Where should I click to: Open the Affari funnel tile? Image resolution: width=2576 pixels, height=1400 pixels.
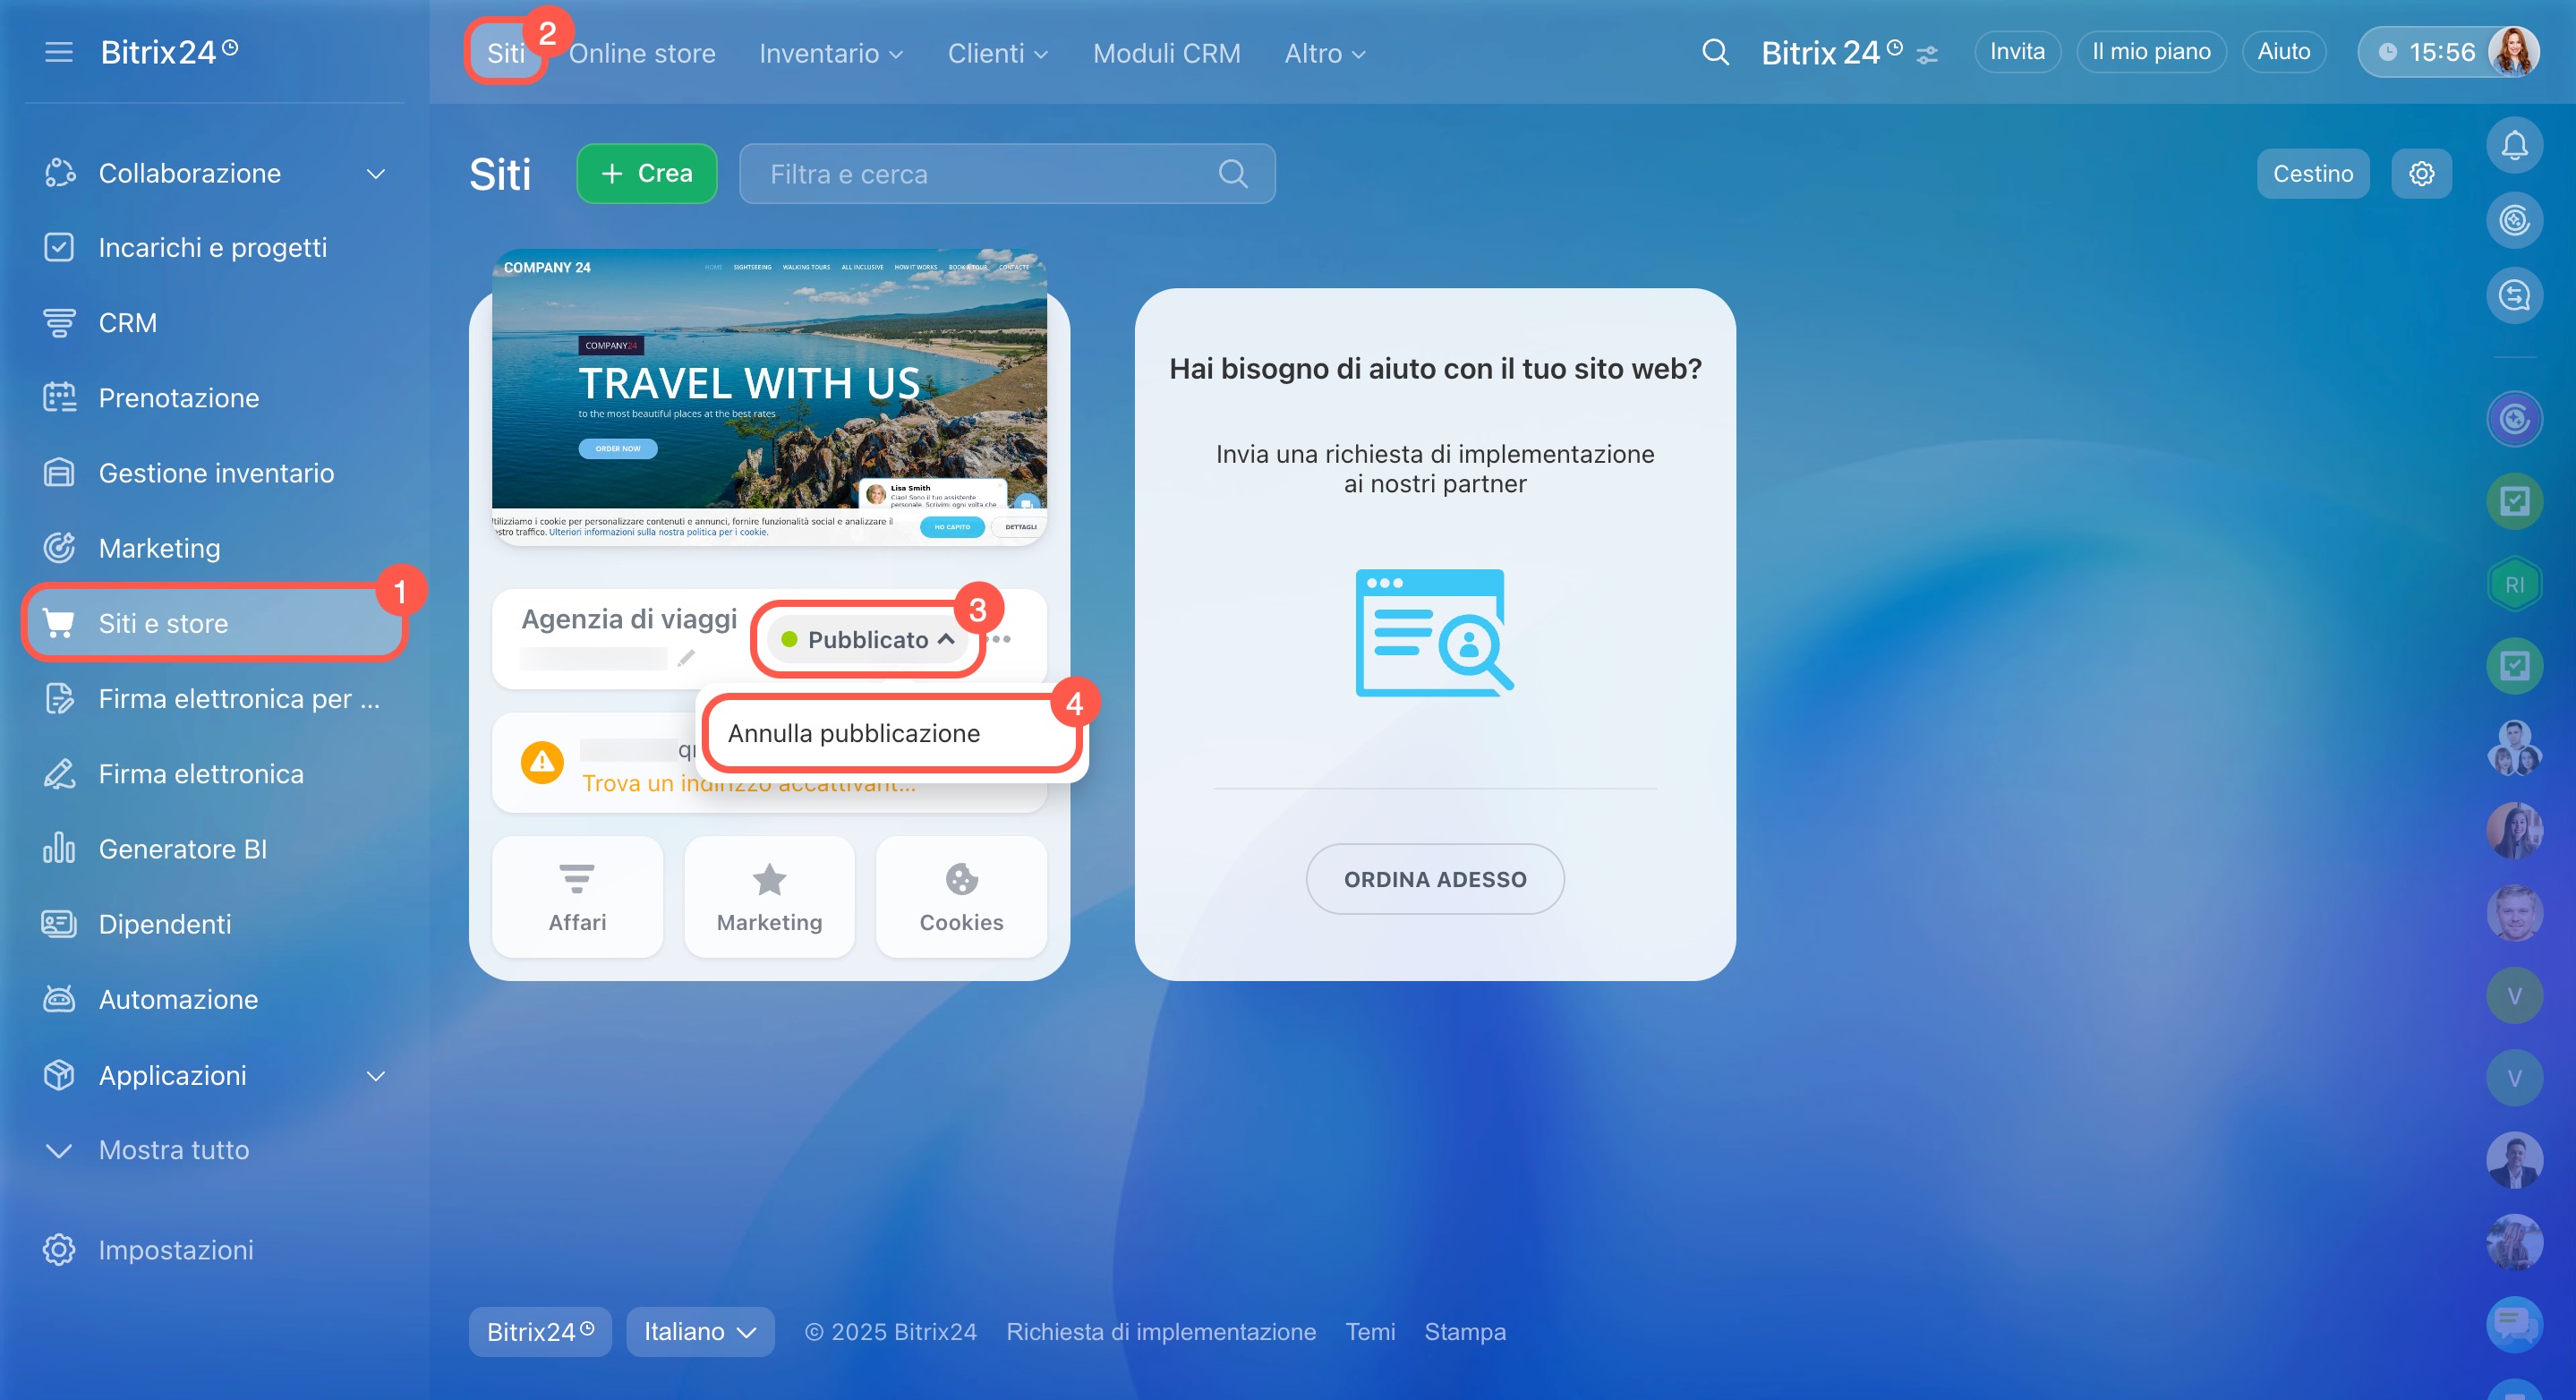pos(577,897)
